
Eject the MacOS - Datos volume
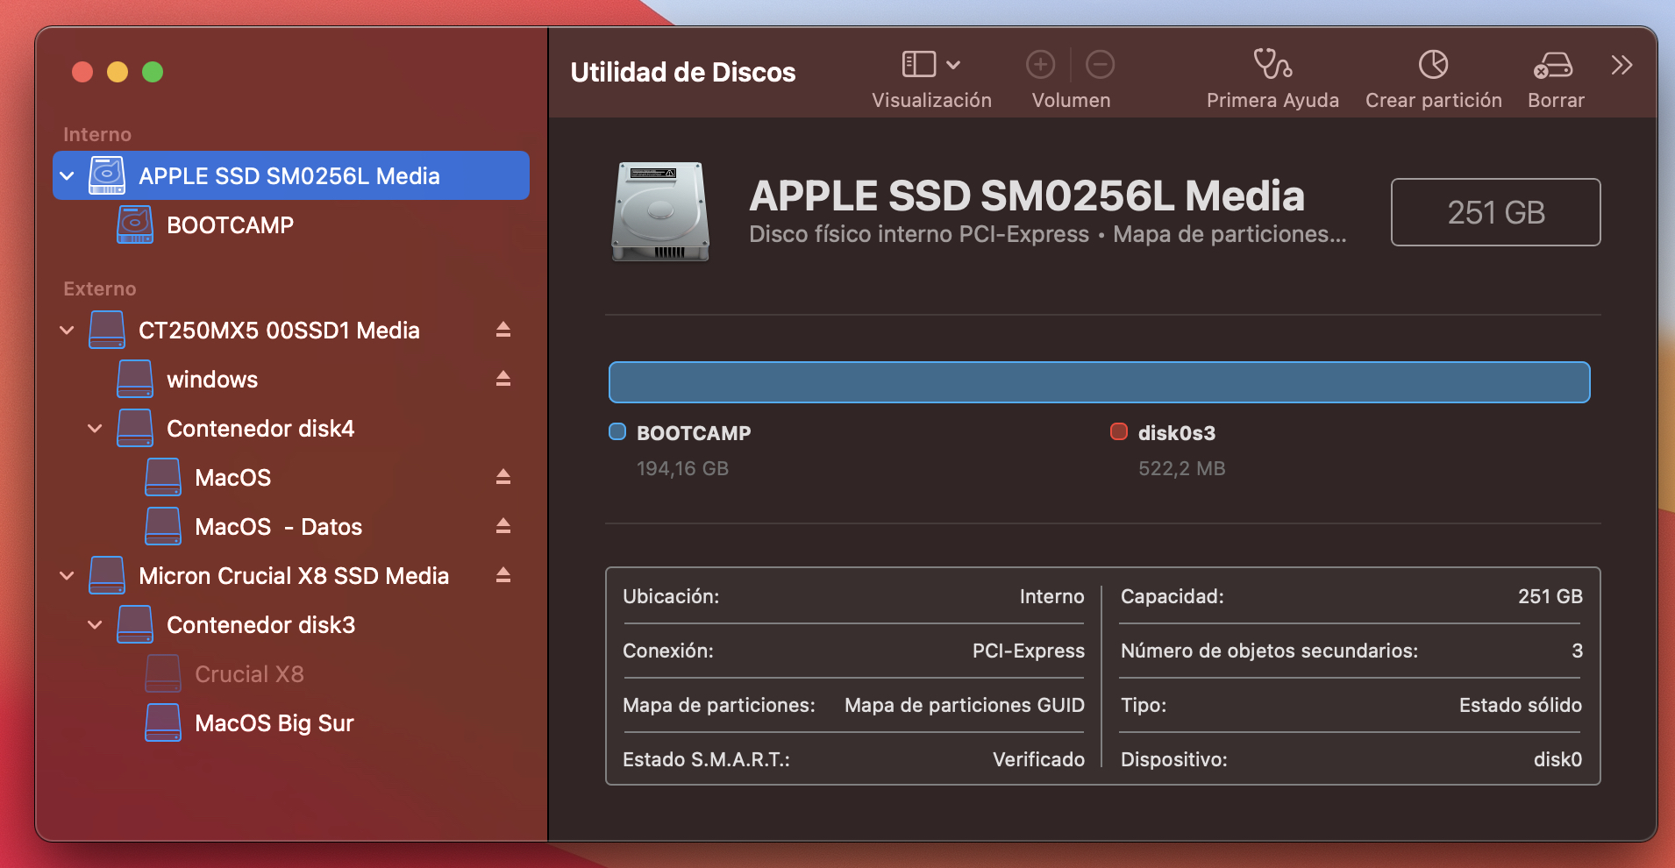[502, 526]
